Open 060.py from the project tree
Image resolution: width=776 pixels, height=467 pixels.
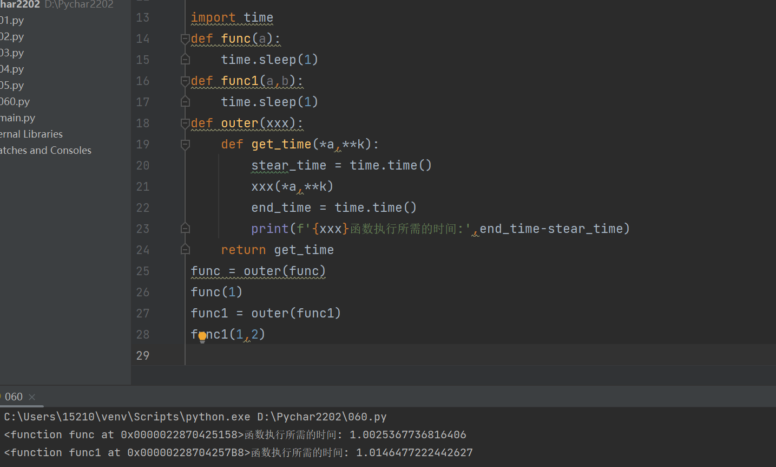(15, 102)
